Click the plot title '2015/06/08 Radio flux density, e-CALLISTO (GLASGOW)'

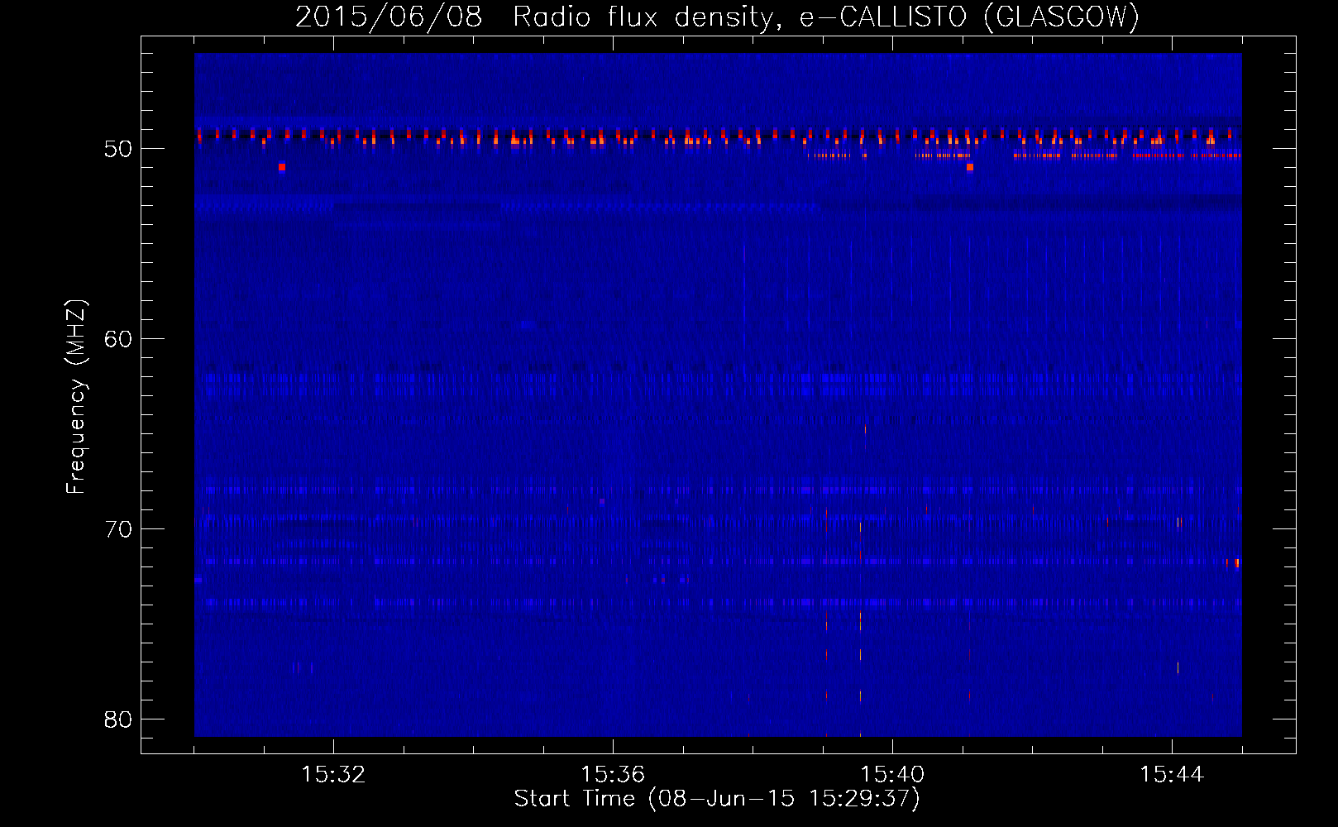pyautogui.click(x=717, y=17)
